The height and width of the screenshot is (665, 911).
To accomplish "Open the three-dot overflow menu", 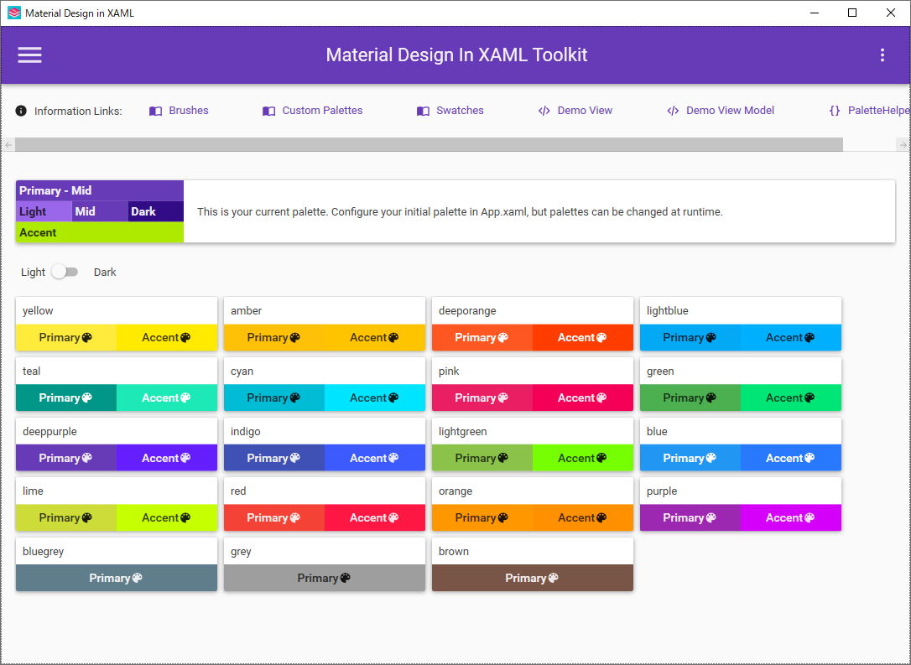I will click(882, 55).
